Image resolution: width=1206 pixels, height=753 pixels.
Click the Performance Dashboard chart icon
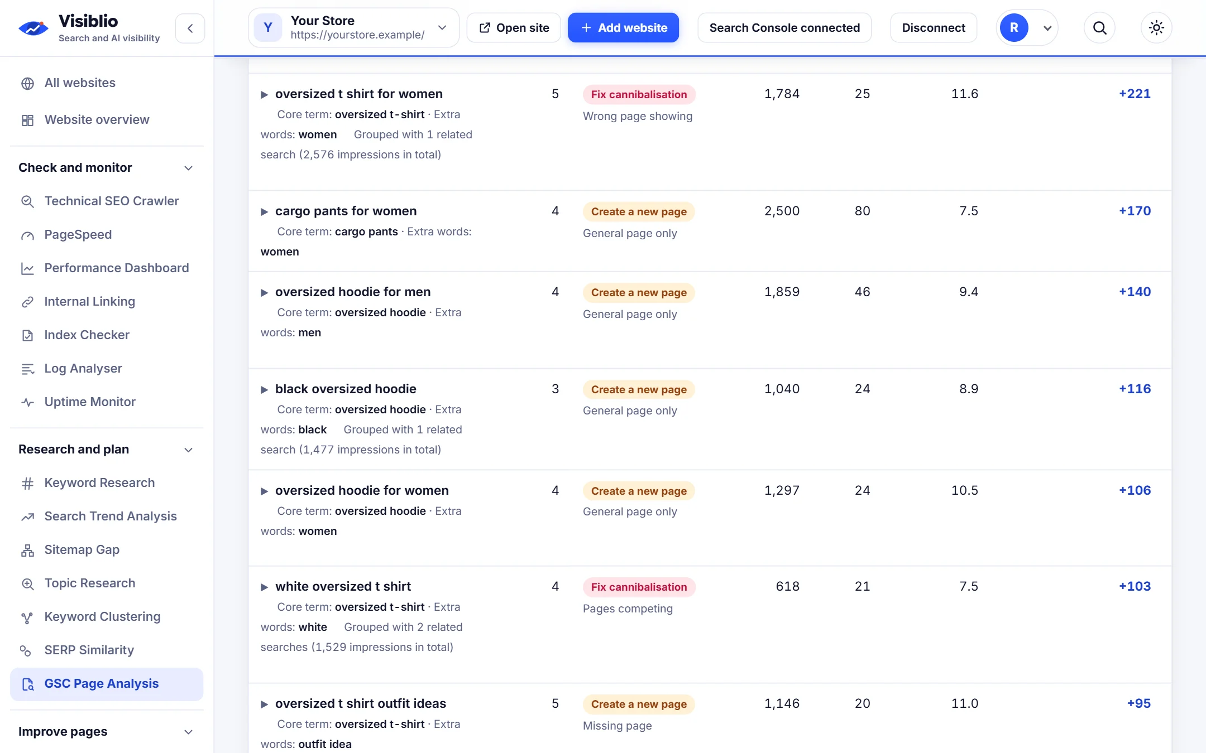point(27,269)
